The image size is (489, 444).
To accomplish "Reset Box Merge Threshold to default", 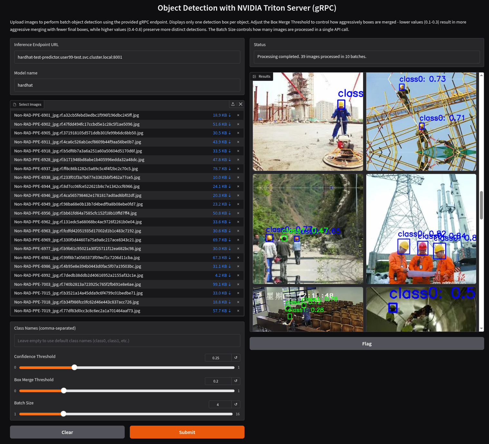I will (236, 381).
